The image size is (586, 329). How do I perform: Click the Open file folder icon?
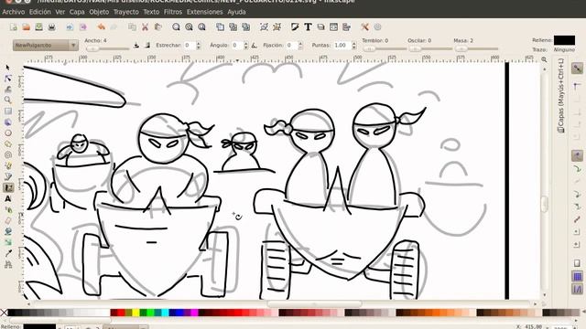point(27,27)
